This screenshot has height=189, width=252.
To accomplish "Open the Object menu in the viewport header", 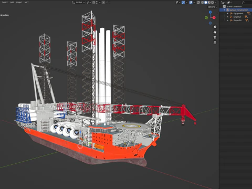I will (19, 2).
